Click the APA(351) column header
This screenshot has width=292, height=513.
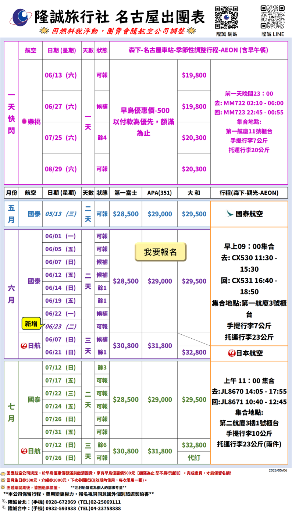click(160, 193)
